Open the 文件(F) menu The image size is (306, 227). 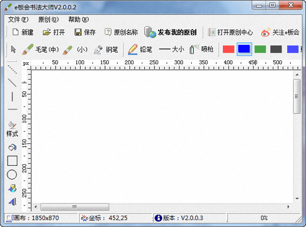pyautogui.click(x=18, y=19)
